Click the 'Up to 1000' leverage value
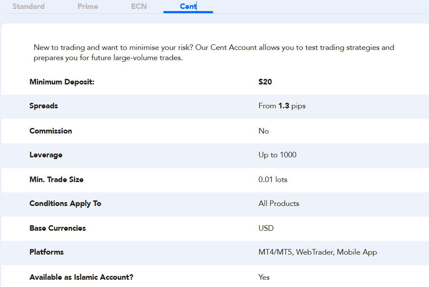The image size is (429, 287). 277,155
